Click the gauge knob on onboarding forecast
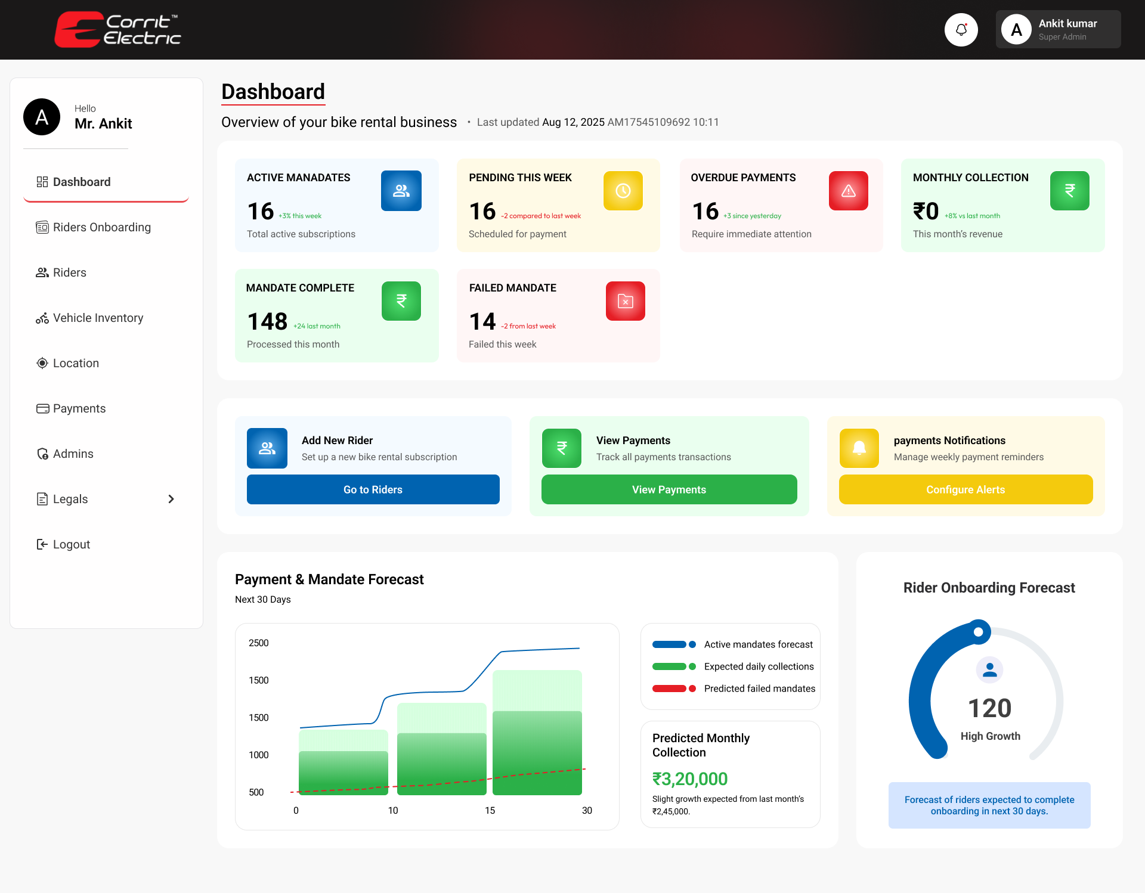 (x=979, y=632)
